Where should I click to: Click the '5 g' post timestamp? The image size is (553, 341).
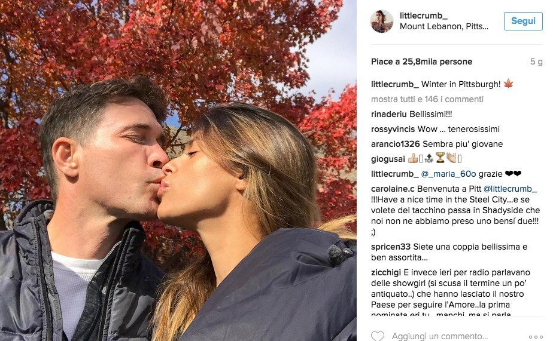tap(536, 62)
